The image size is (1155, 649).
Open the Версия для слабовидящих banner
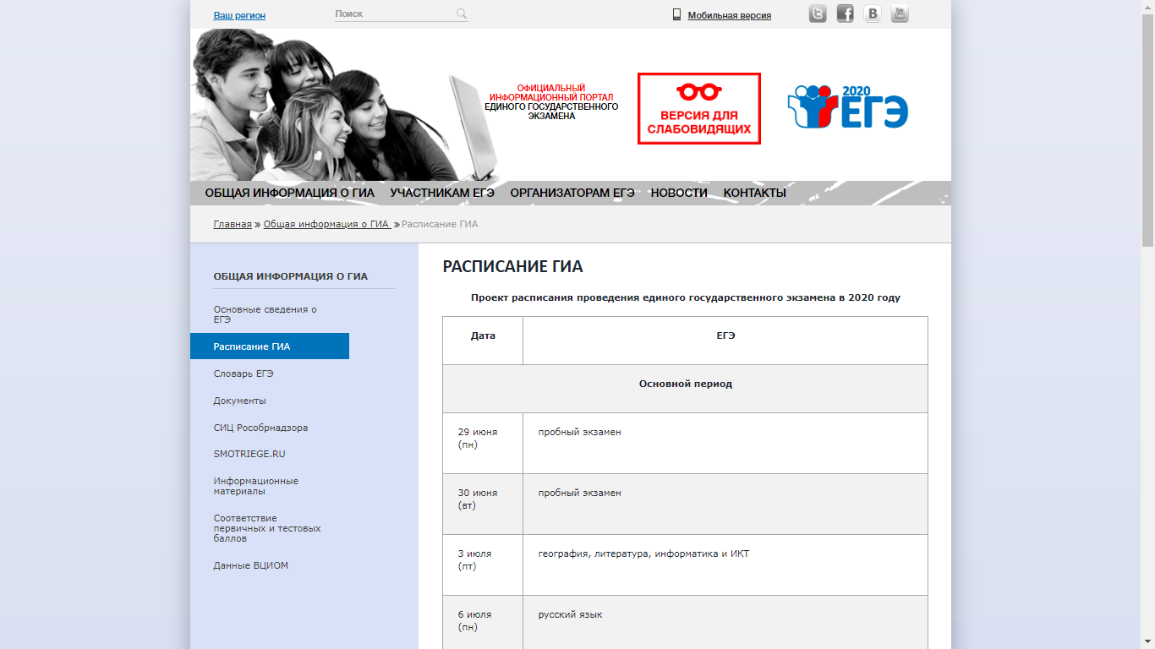click(698, 108)
